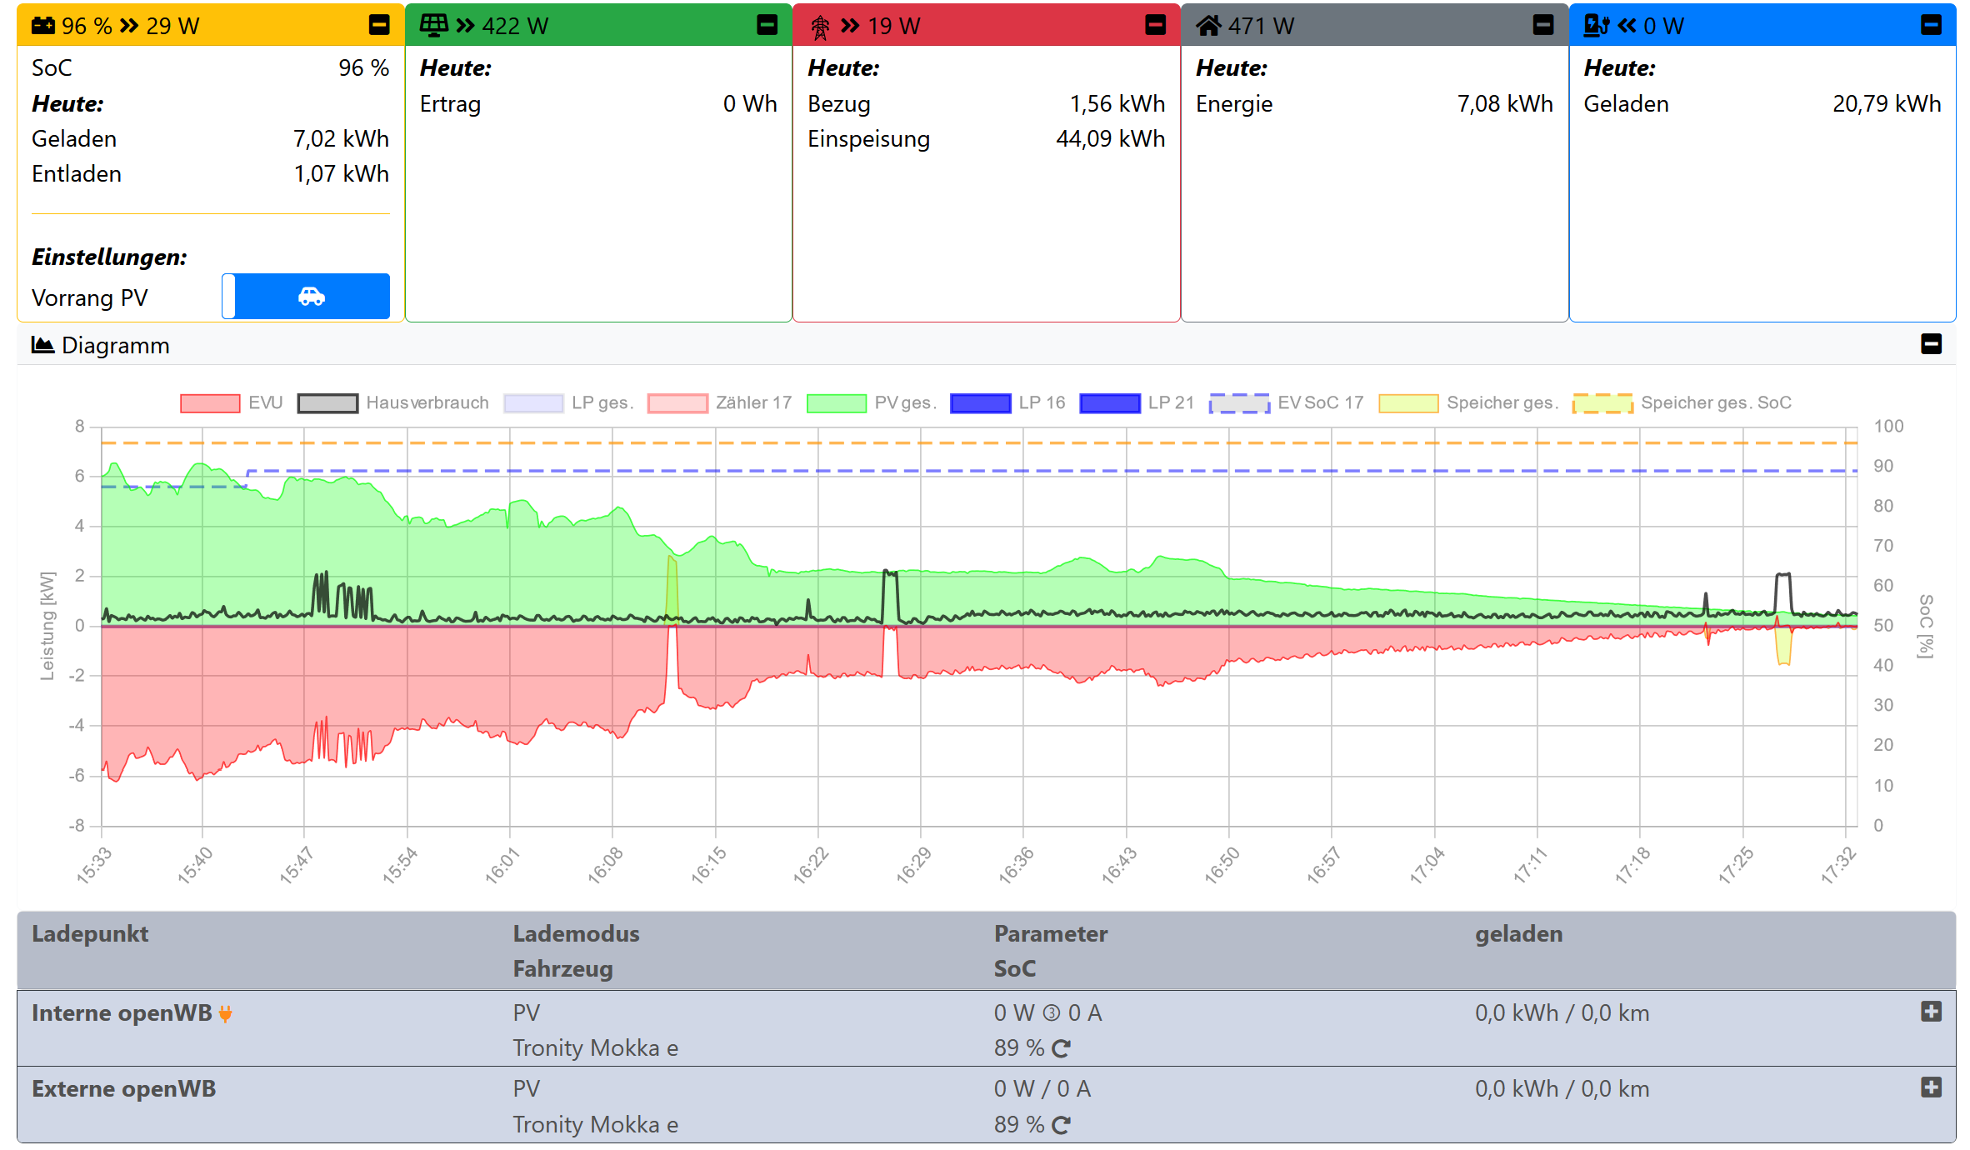Click Speicher ges. SoC legend swatch
The height and width of the screenshot is (1150, 1970).
[x=1602, y=403]
